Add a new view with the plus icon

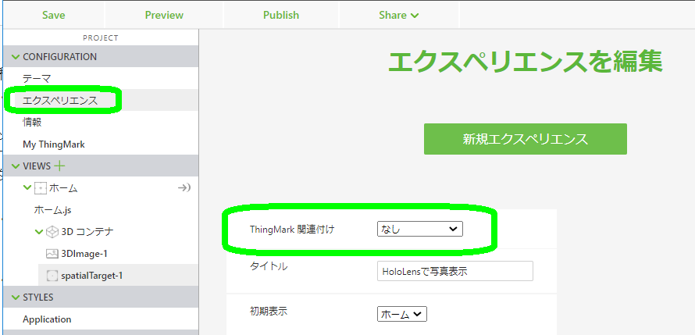click(59, 166)
